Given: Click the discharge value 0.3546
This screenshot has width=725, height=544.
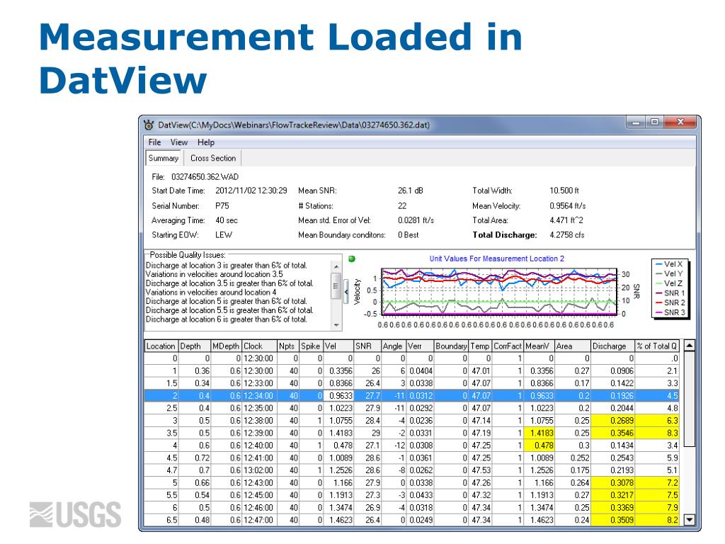Looking at the screenshot, I should coord(612,433).
